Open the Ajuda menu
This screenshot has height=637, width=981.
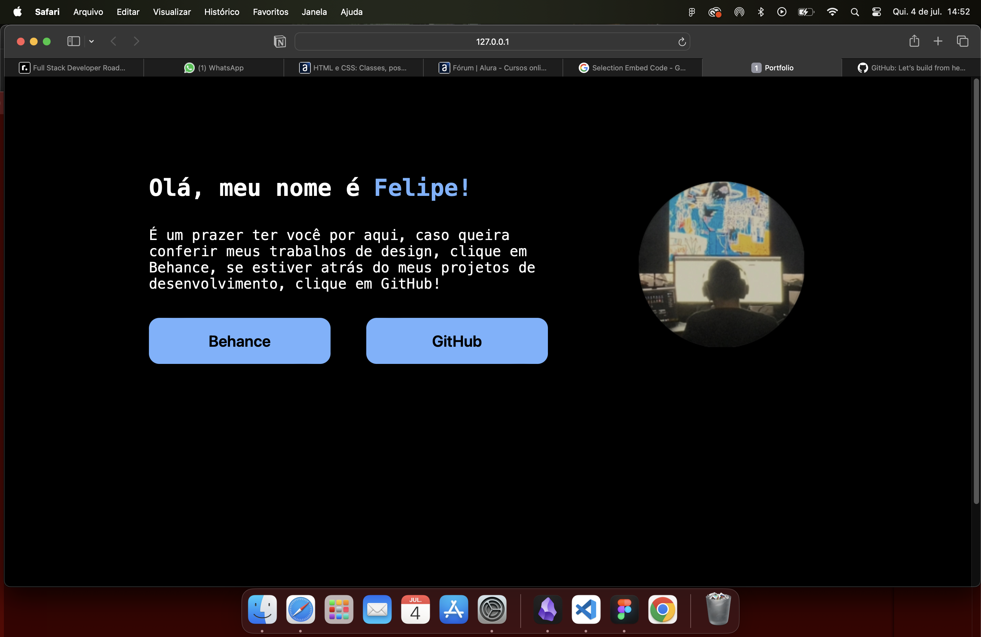coord(351,12)
